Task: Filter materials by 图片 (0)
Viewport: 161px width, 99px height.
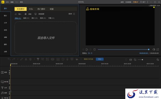Action: pos(35,18)
